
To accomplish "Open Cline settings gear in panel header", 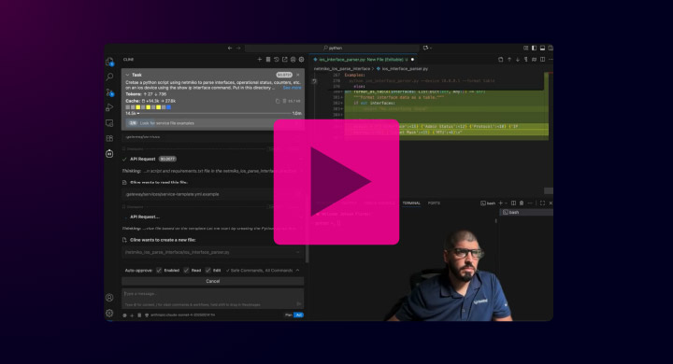I will point(301,60).
